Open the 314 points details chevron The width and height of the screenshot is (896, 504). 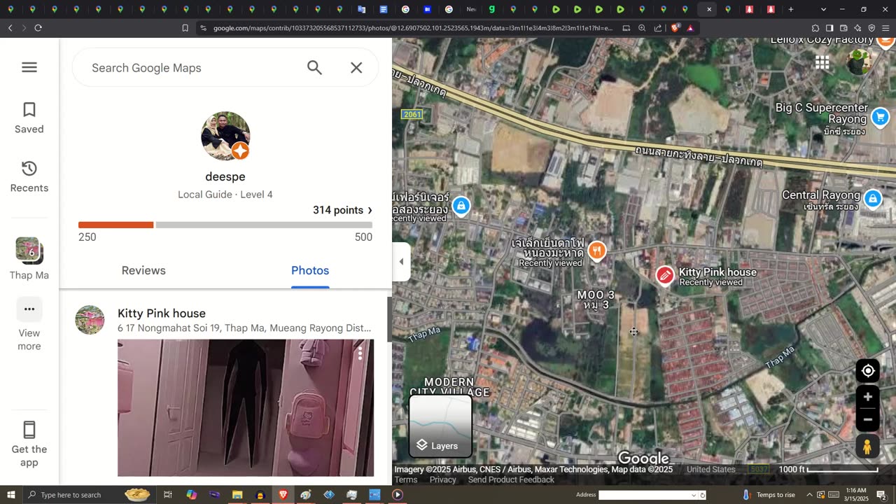click(370, 210)
